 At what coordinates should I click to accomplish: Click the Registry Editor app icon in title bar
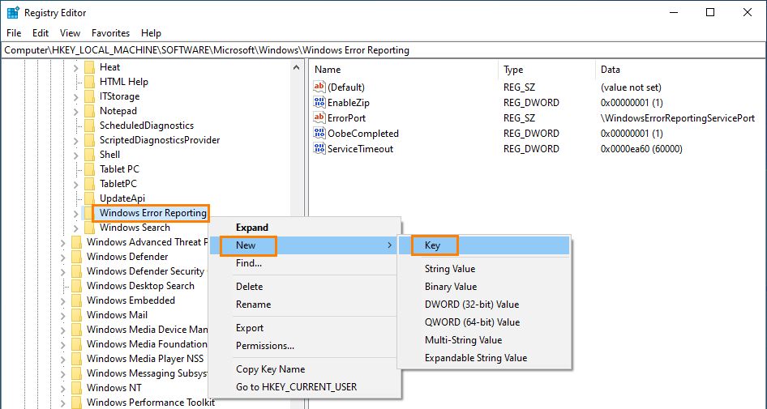point(13,13)
